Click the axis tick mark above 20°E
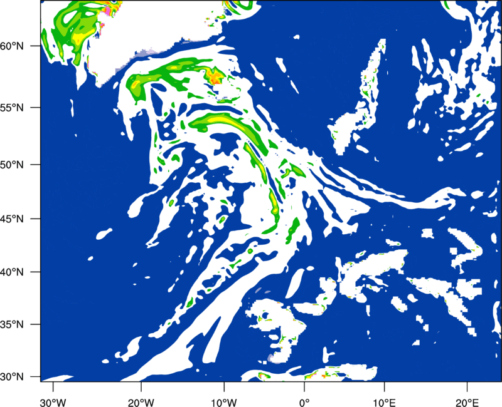This screenshot has width=502, height=407. [x=467, y=386]
